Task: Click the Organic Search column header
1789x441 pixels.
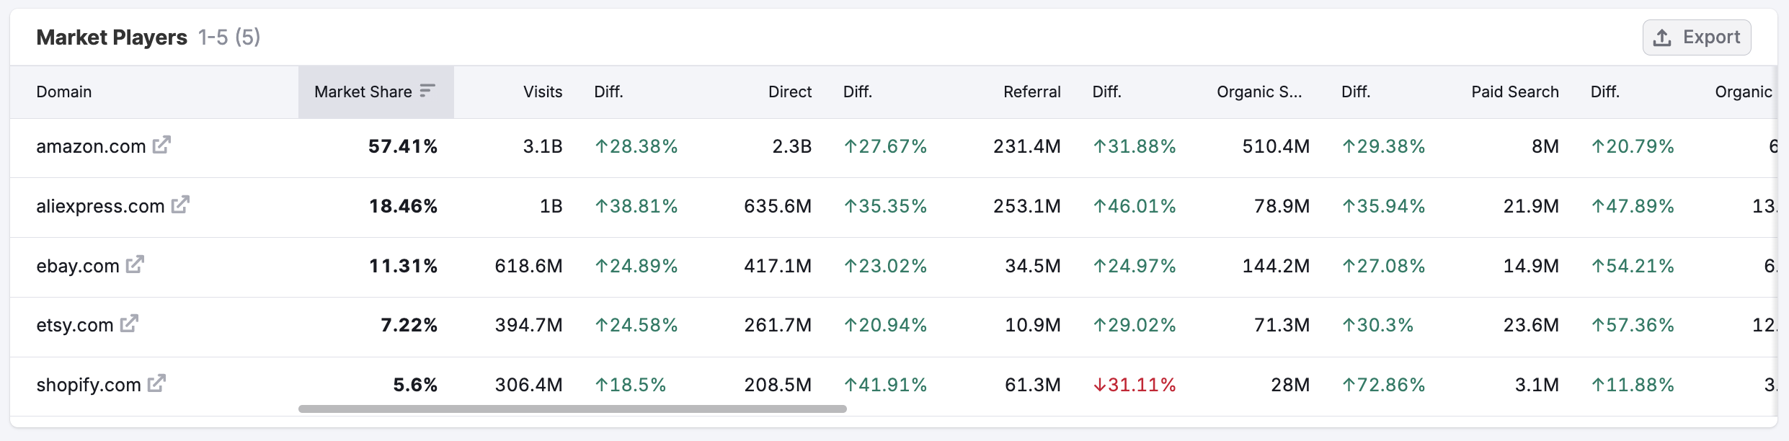Action: pyautogui.click(x=1258, y=92)
